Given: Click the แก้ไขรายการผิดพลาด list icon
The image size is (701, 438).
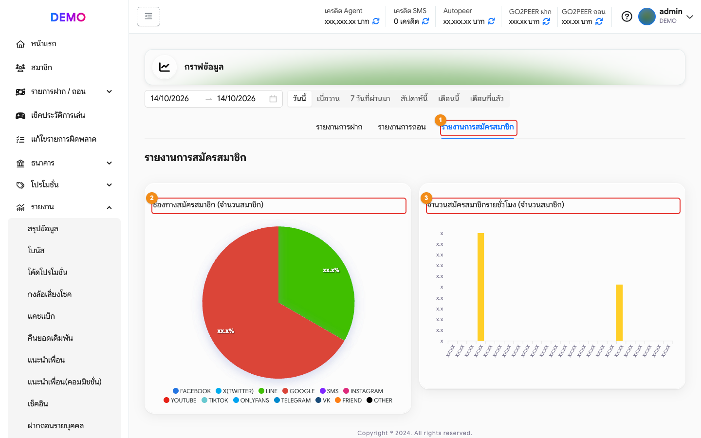Looking at the screenshot, I should 20,140.
